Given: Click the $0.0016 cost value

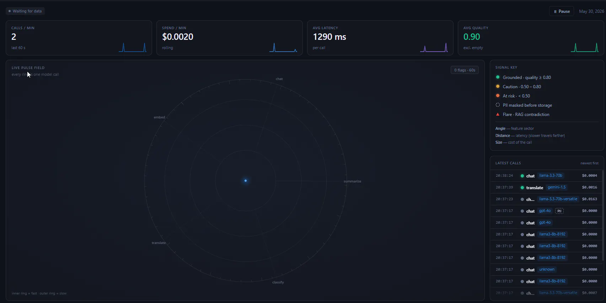Looking at the screenshot, I should (589, 187).
